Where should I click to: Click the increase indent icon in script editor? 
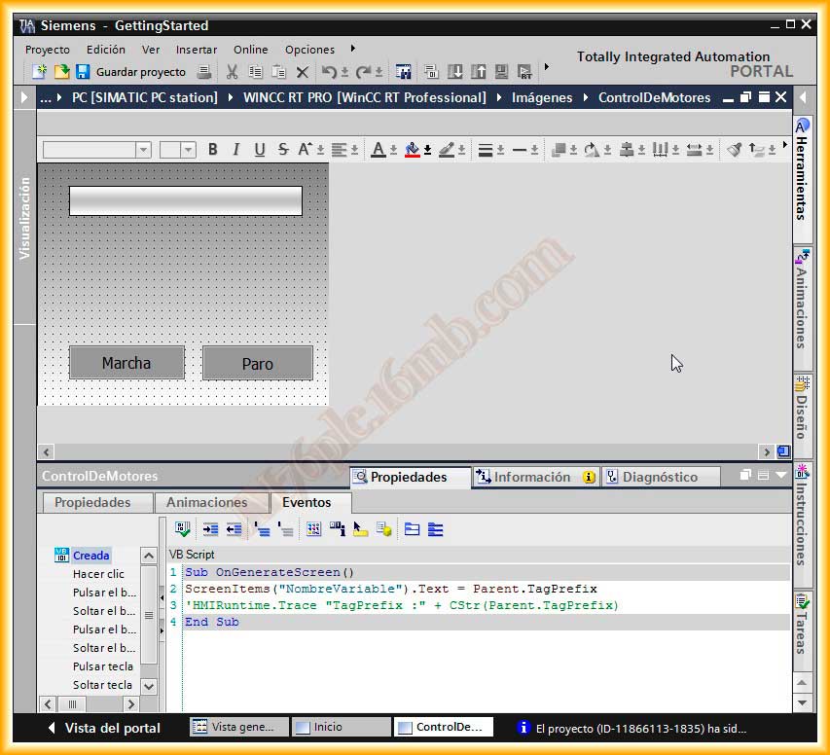tap(210, 529)
